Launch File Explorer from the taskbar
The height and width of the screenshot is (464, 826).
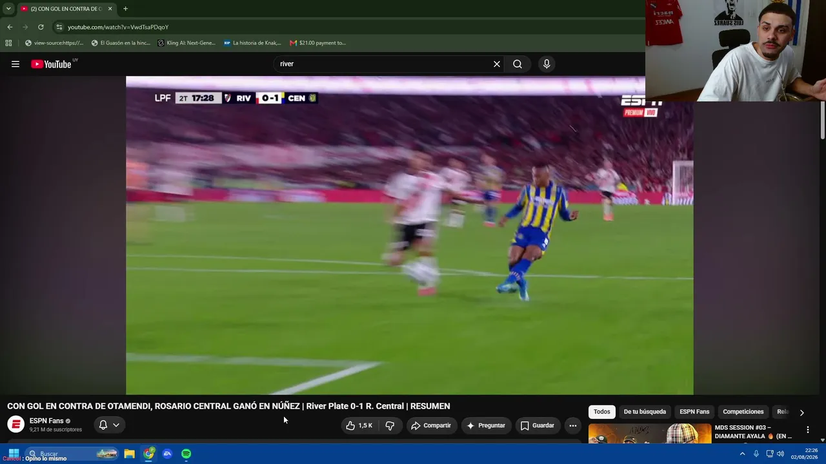[129, 454]
